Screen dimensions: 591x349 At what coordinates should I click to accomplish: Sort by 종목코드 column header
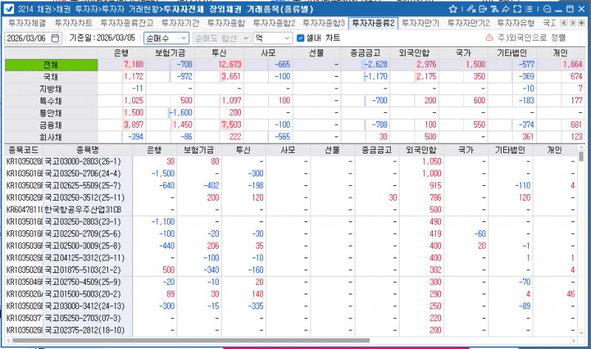(x=24, y=150)
